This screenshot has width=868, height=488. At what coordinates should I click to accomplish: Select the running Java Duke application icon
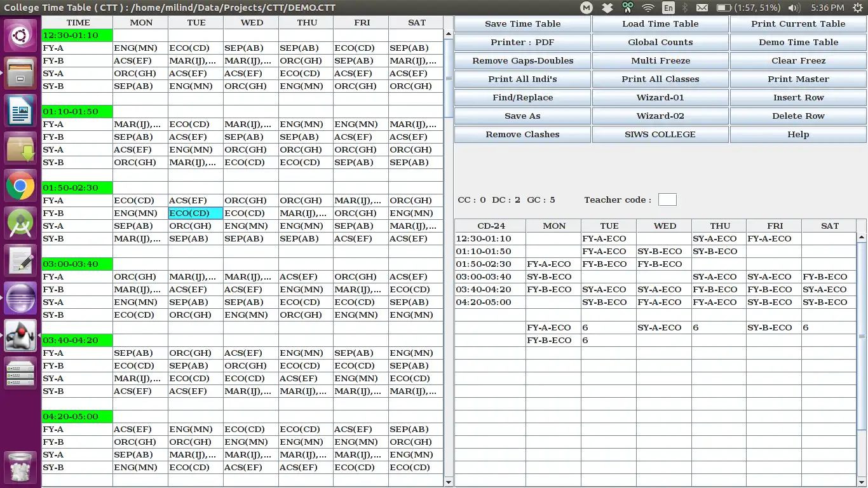click(x=20, y=335)
